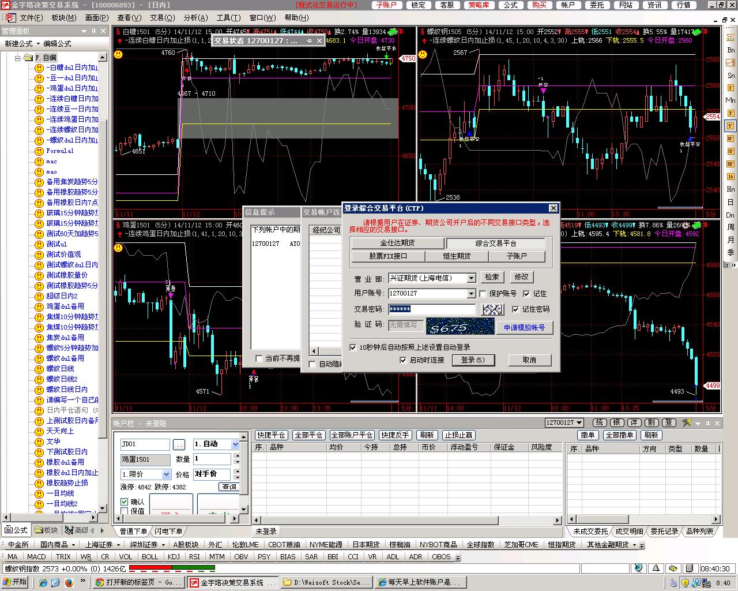Select the 3-minute period icon

point(731,113)
